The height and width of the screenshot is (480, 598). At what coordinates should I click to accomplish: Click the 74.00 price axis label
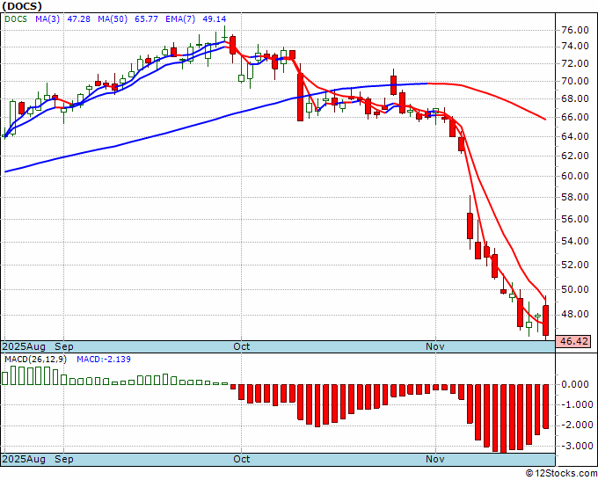(x=575, y=47)
